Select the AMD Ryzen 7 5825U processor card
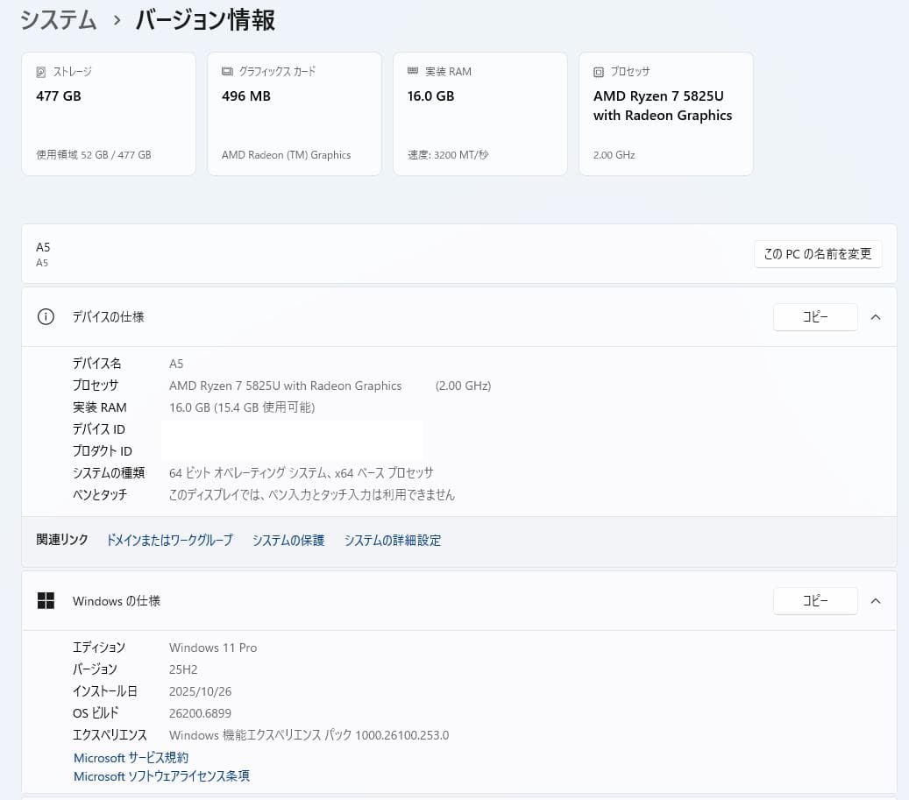 pyautogui.click(x=665, y=113)
